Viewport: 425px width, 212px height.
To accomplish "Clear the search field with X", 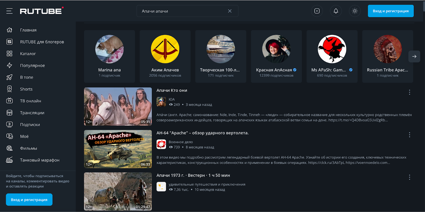I will pos(230,11).
